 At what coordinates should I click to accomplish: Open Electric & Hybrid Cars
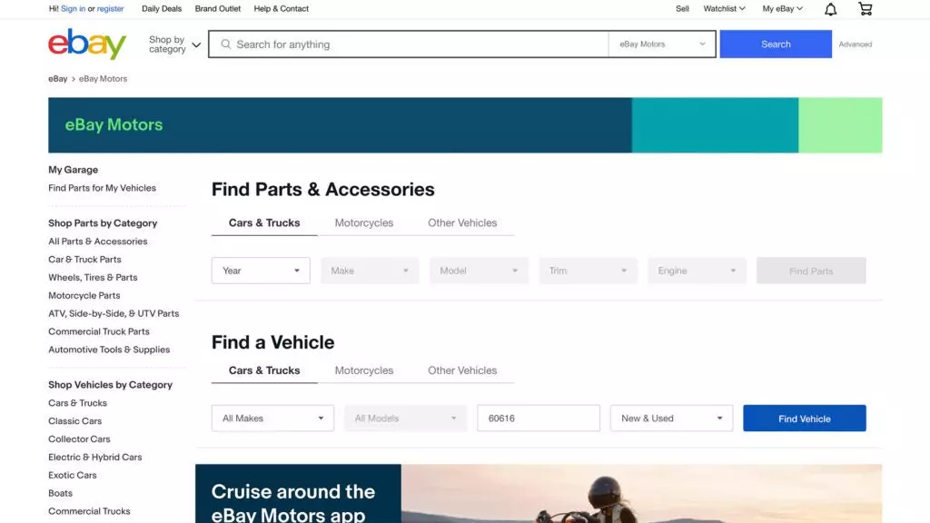pyautogui.click(x=94, y=458)
